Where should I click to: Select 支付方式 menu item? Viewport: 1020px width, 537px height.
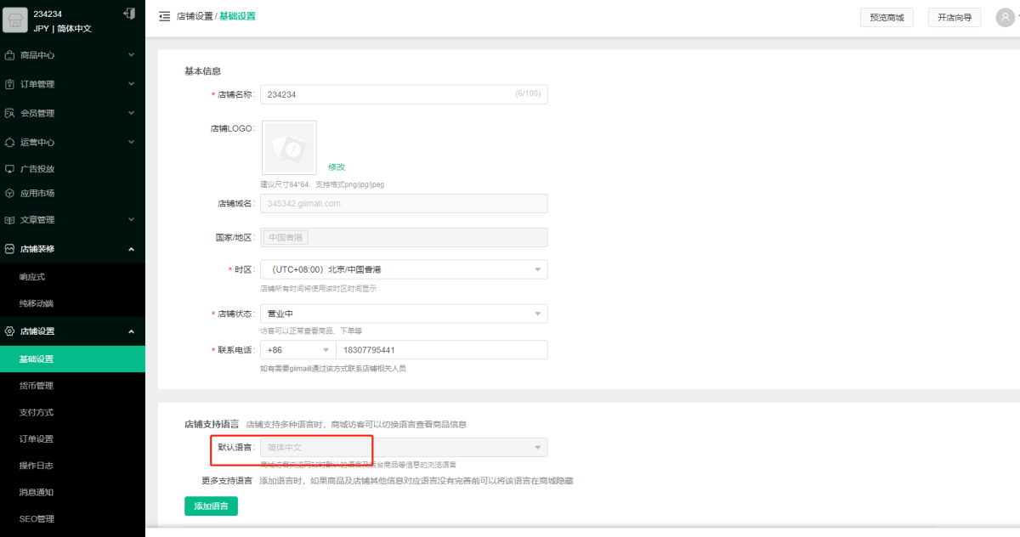point(37,412)
